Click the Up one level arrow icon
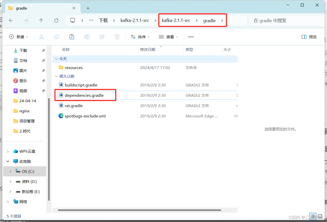327x222 pixels. click(41, 20)
